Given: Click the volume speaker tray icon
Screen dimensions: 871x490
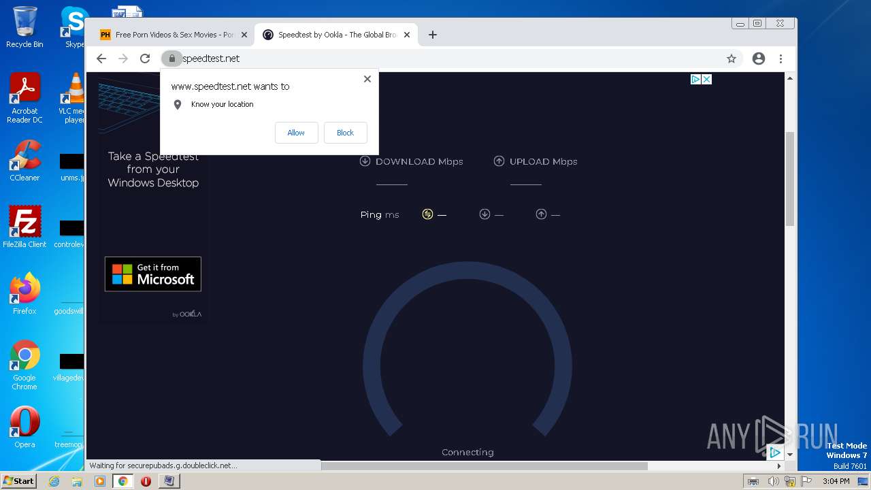Looking at the screenshot, I should [x=773, y=481].
